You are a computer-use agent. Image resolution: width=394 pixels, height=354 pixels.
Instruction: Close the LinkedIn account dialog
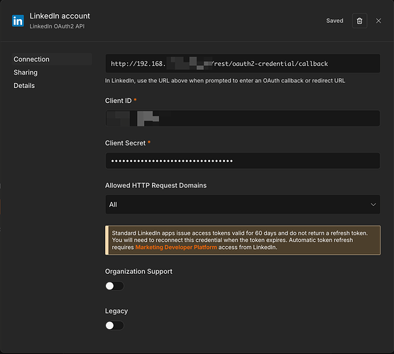(x=378, y=21)
